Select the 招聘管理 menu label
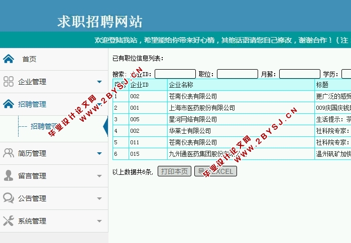The width and height of the screenshot is (351, 243). pyautogui.click(x=32, y=104)
